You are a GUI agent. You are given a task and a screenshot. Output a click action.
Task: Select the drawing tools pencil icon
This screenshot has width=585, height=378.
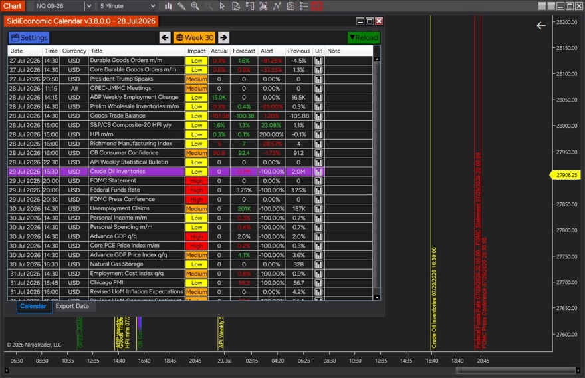click(181, 6)
